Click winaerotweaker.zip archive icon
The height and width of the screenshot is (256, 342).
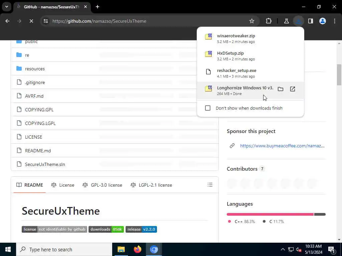point(208,37)
